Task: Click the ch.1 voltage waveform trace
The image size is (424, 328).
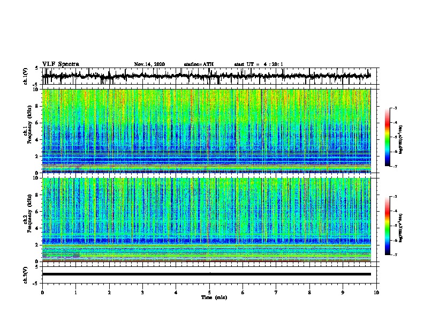Action: point(206,76)
